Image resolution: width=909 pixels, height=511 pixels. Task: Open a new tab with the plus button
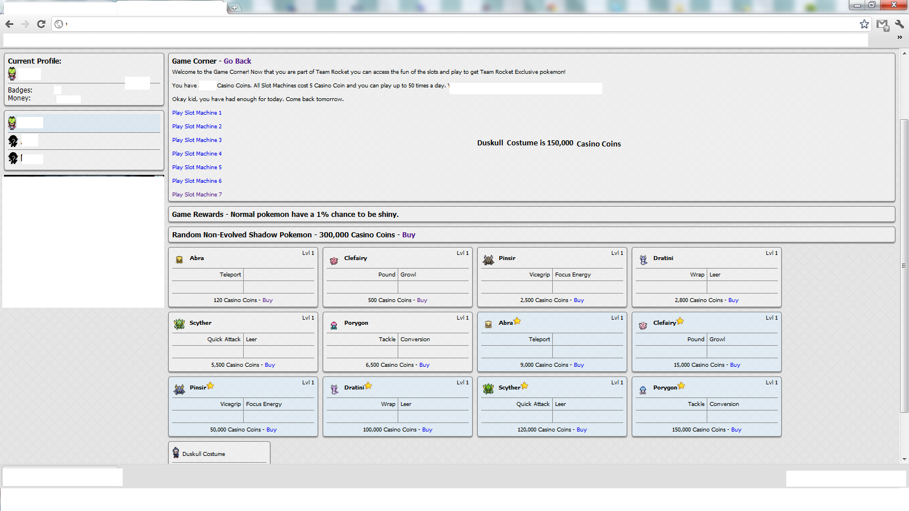click(x=234, y=7)
